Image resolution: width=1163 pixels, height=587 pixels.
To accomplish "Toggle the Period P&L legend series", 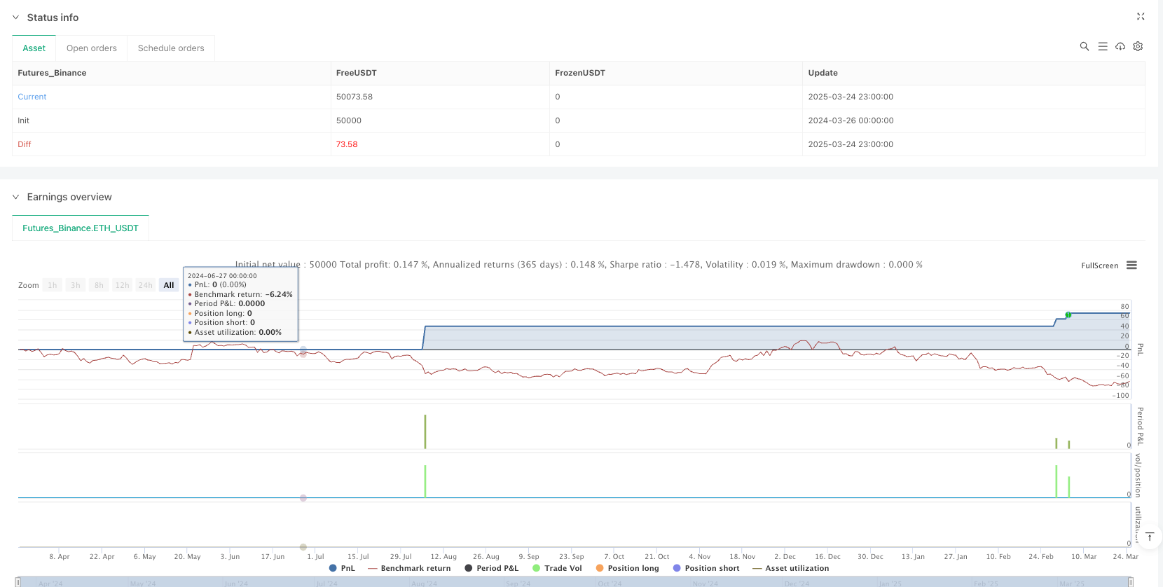I will [491, 568].
